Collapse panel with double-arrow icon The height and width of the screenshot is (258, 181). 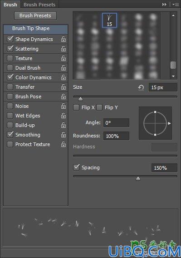[164, 5]
